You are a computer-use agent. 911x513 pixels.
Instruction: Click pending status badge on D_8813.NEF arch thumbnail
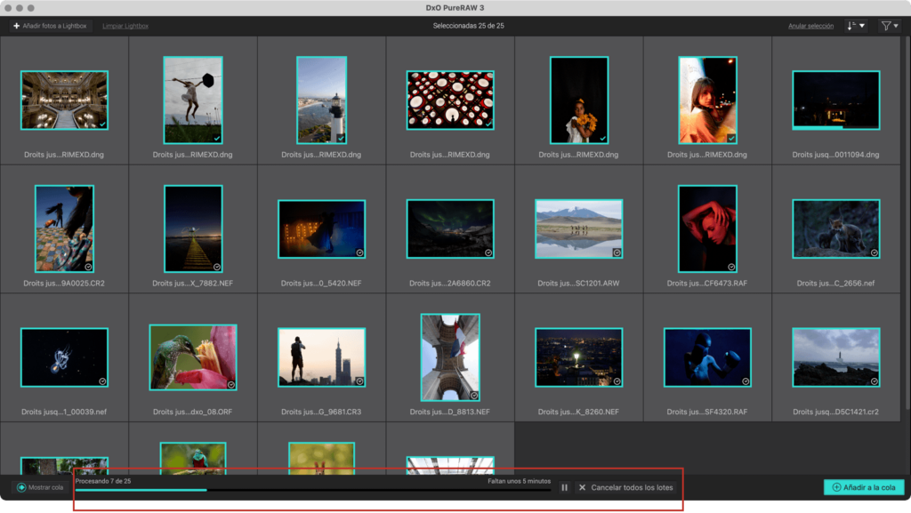474,396
